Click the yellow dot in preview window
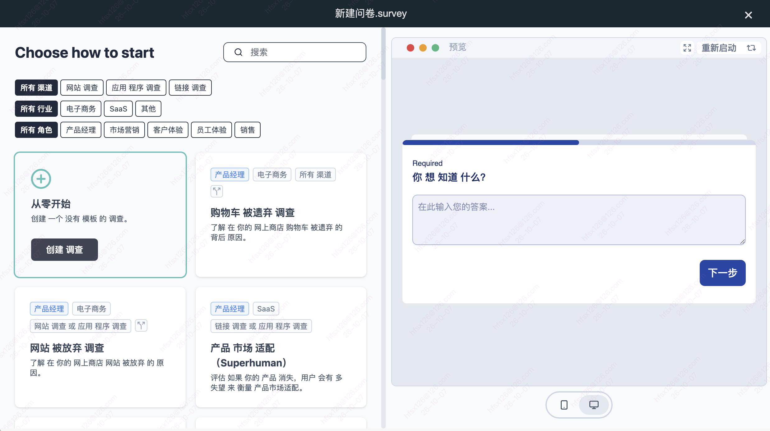 point(423,48)
